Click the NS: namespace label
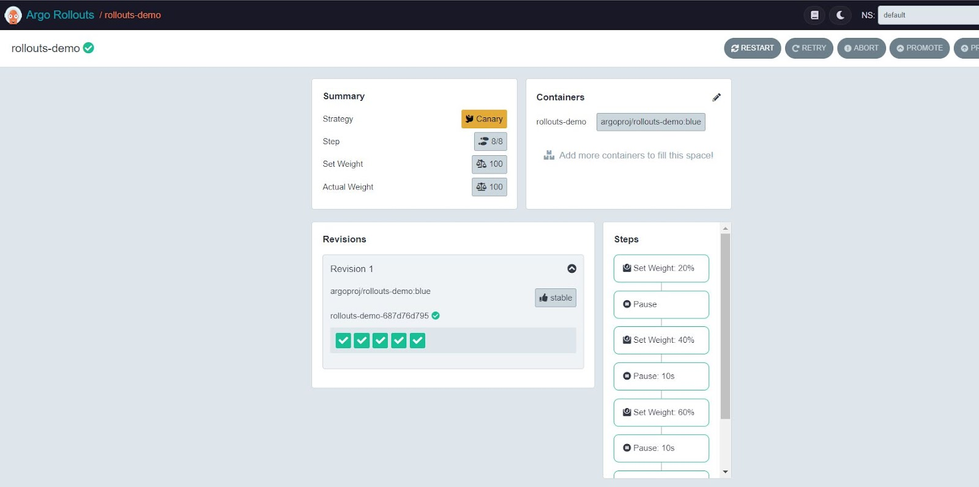This screenshot has width=979, height=487. pos(868,15)
